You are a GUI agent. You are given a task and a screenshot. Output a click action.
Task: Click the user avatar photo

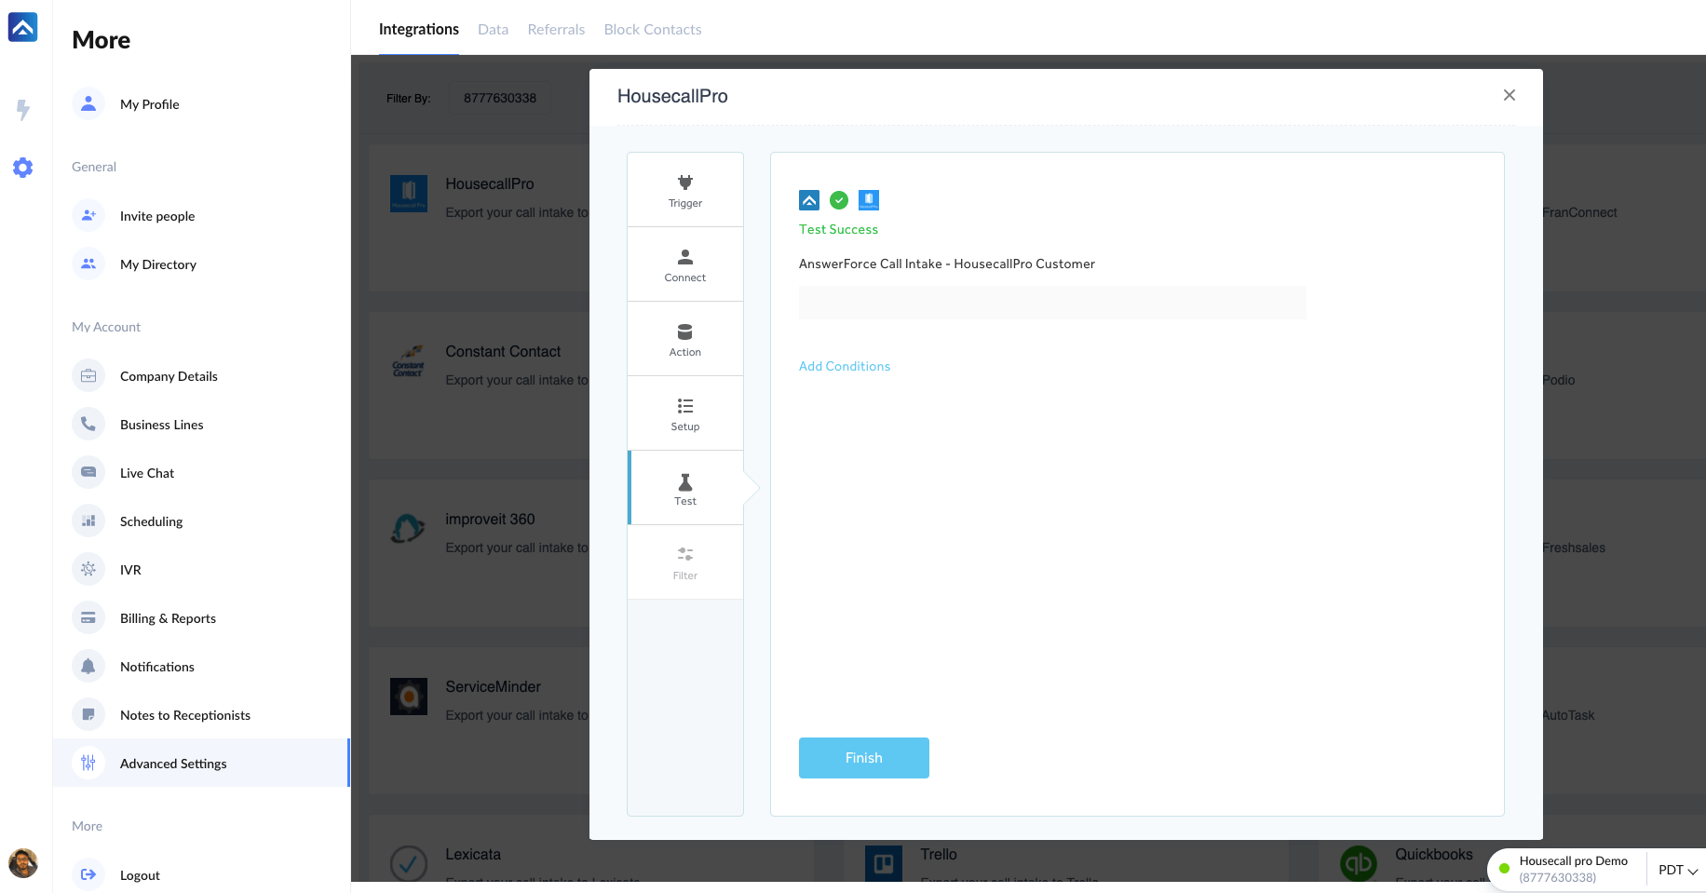pyautogui.click(x=22, y=863)
